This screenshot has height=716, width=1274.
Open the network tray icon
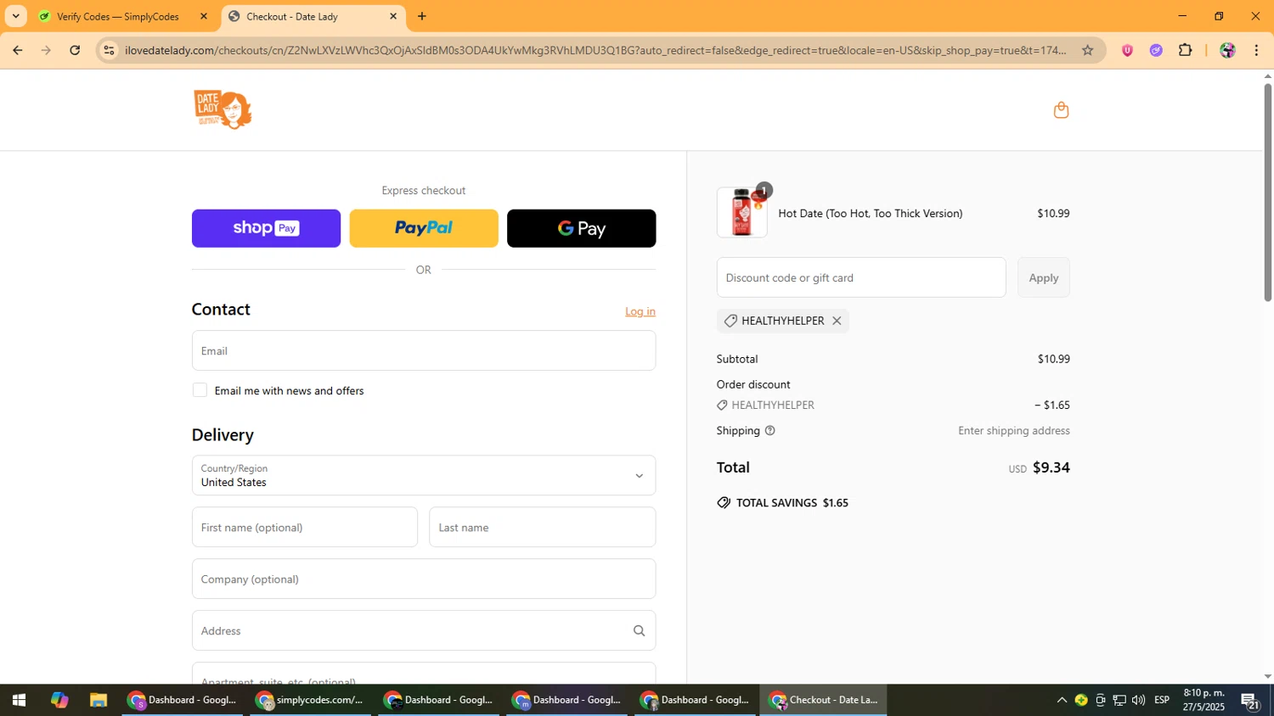pos(1119,700)
